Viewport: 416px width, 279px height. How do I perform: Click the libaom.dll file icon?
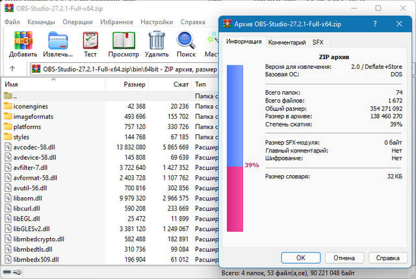[x=8, y=198]
